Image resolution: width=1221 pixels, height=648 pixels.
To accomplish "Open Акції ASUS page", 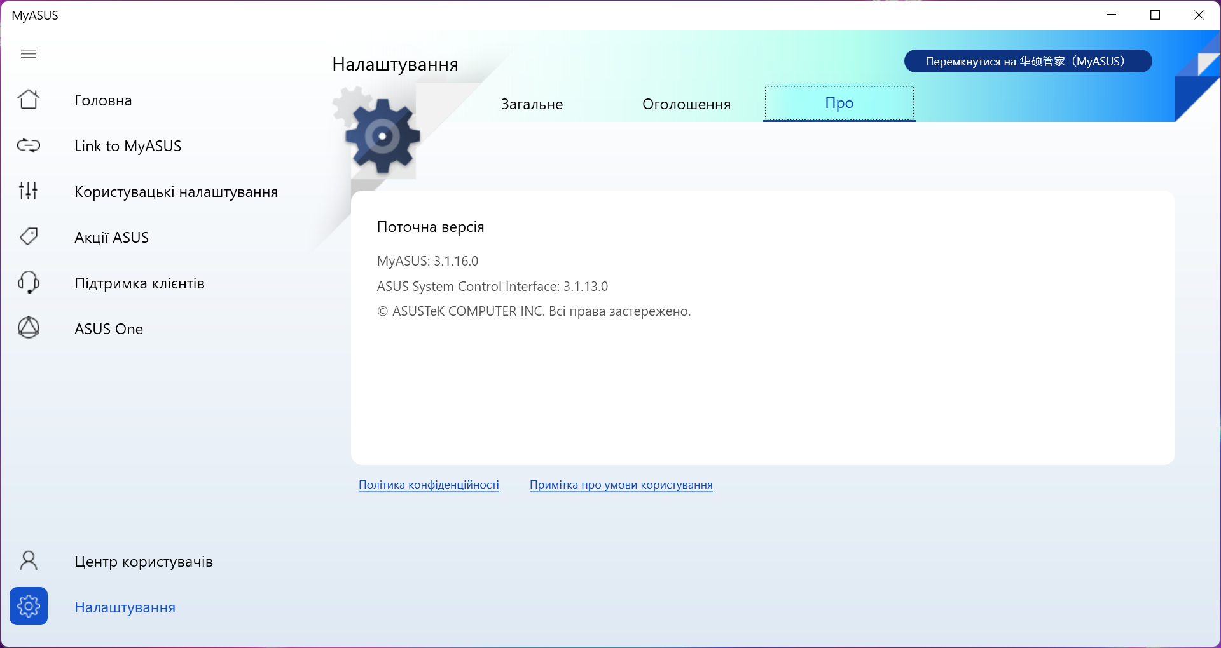I will pyautogui.click(x=111, y=238).
